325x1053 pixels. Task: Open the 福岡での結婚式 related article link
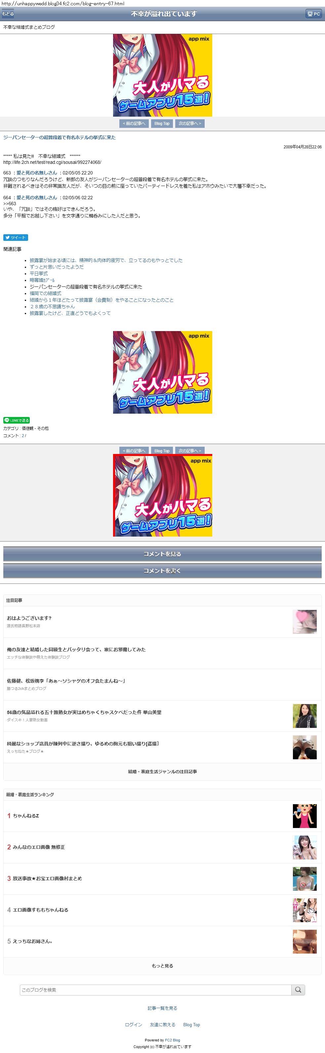pyautogui.click(x=45, y=293)
